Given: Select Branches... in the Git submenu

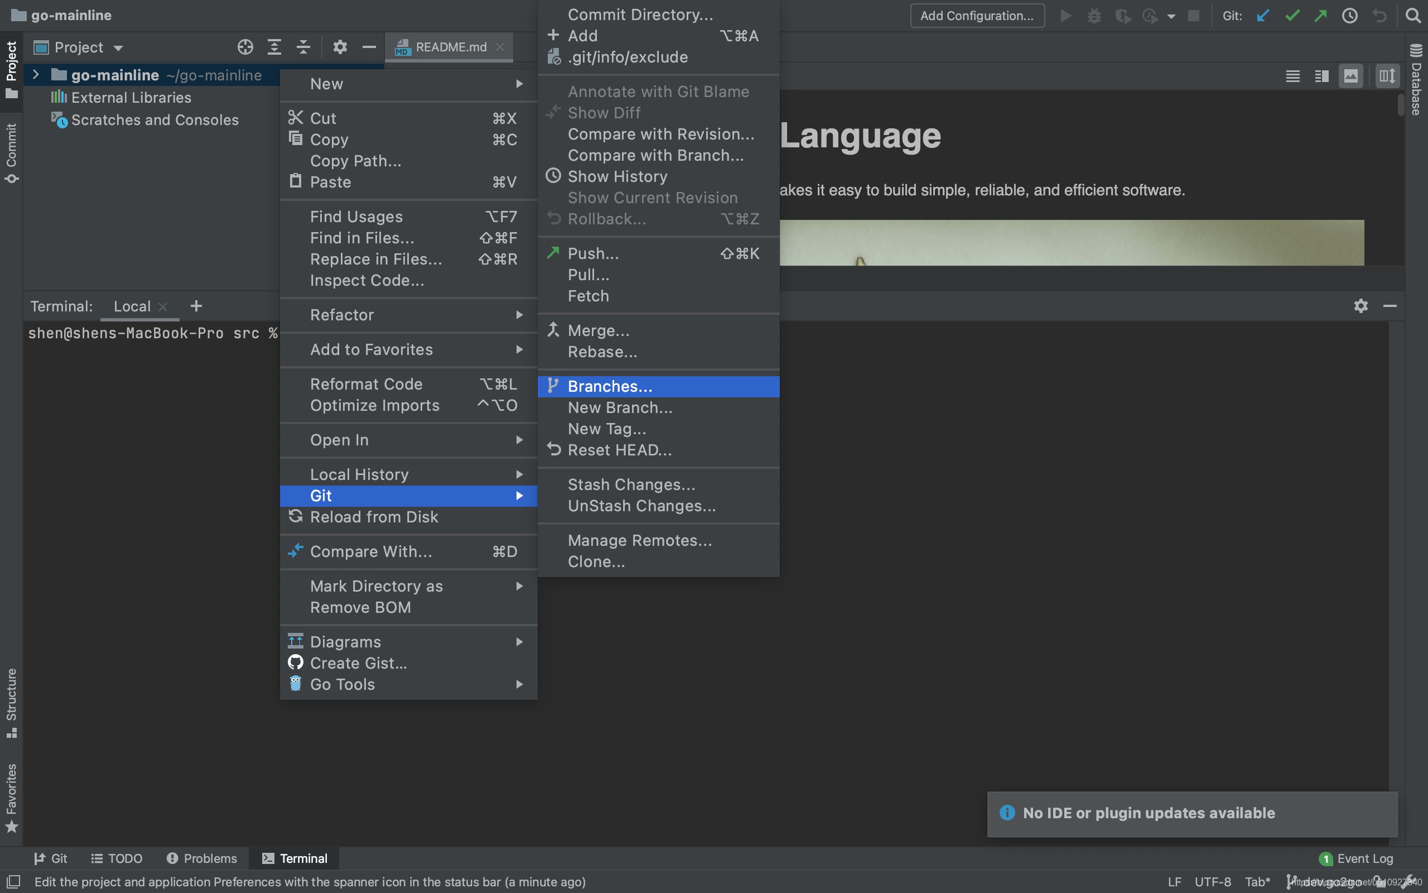Looking at the screenshot, I should click(610, 386).
